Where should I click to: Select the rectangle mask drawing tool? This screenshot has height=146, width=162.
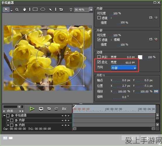(x=35, y=9)
